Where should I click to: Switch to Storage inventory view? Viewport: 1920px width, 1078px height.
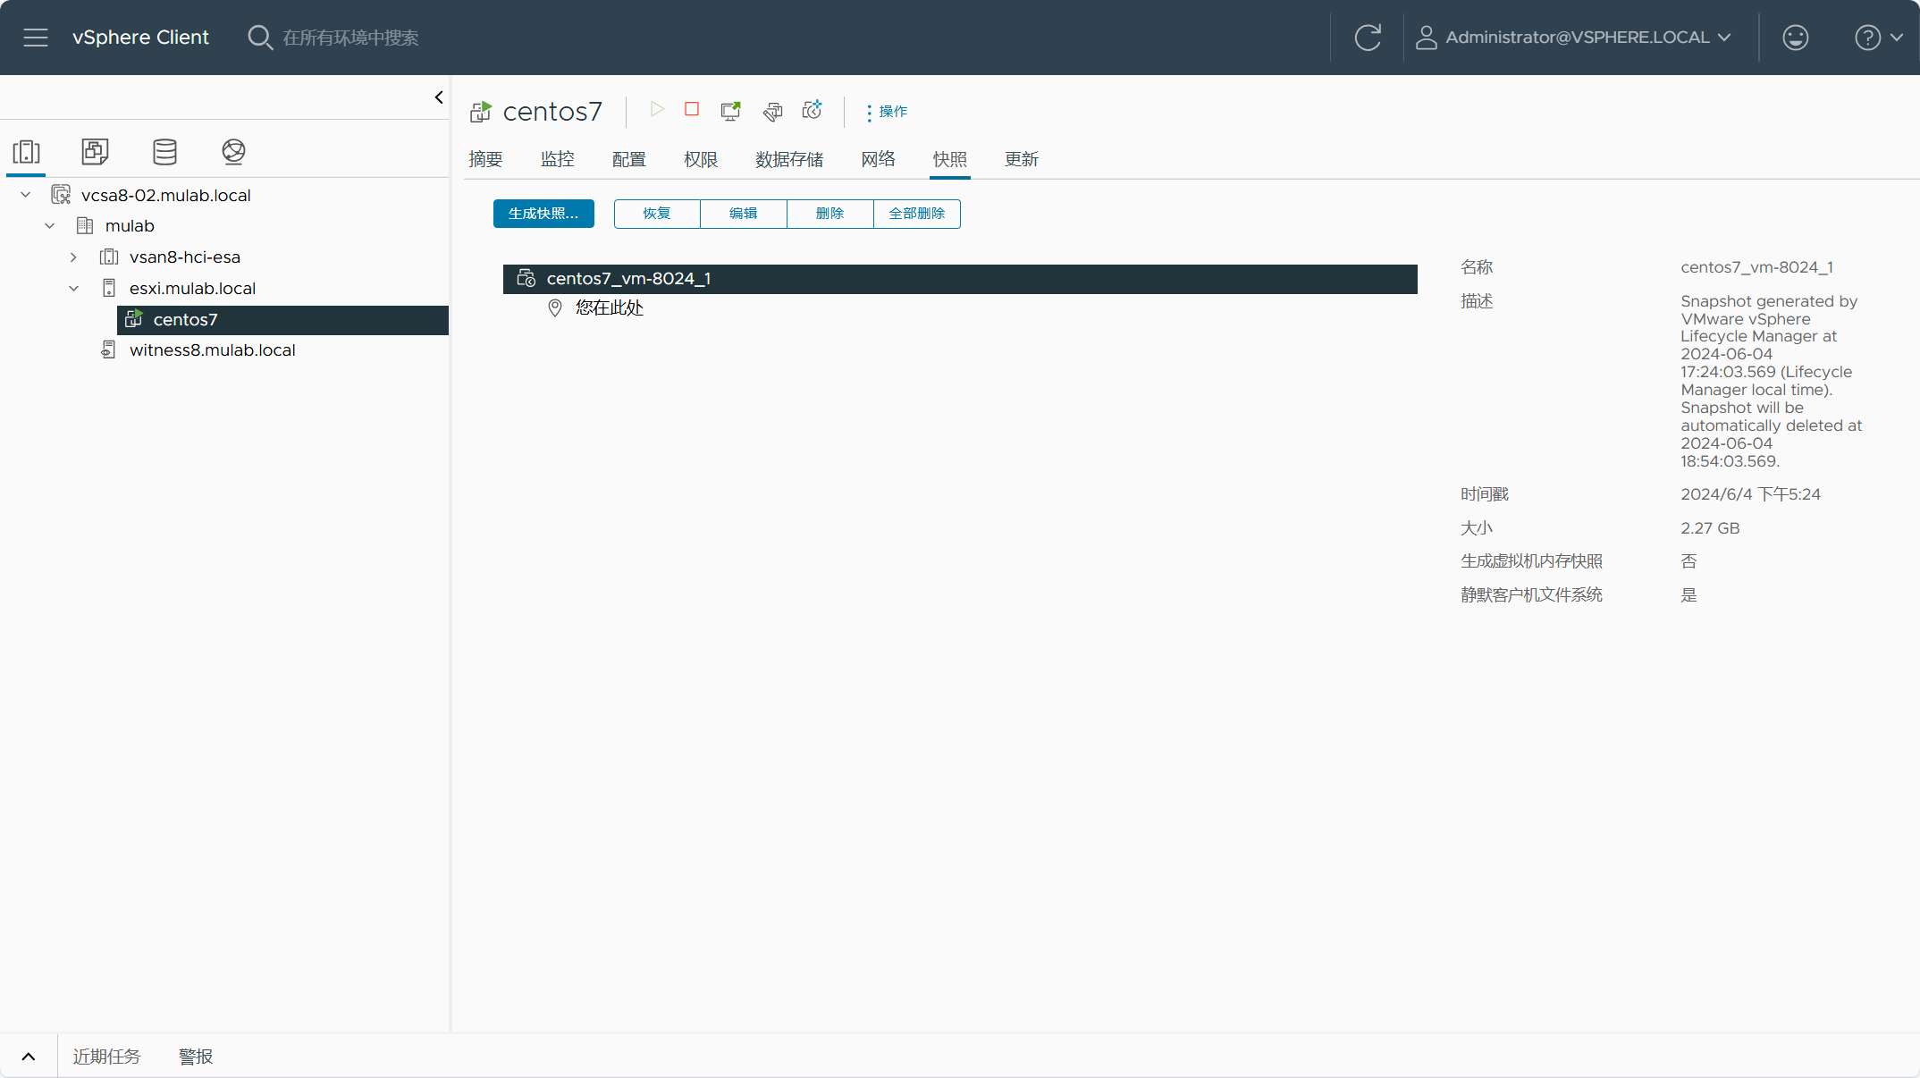[164, 152]
